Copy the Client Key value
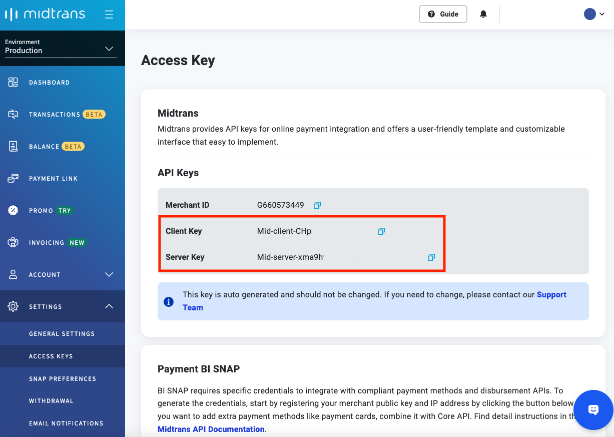 [x=381, y=231]
